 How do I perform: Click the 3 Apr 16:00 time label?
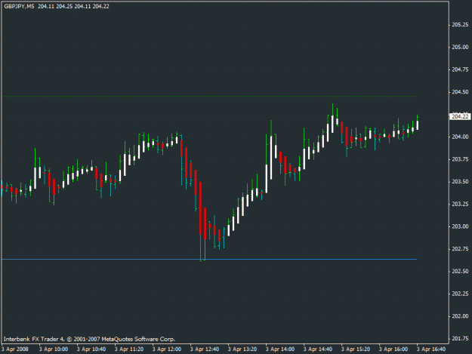[393, 349]
